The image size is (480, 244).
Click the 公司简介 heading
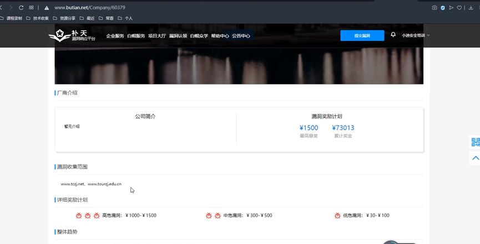pos(145,116)
